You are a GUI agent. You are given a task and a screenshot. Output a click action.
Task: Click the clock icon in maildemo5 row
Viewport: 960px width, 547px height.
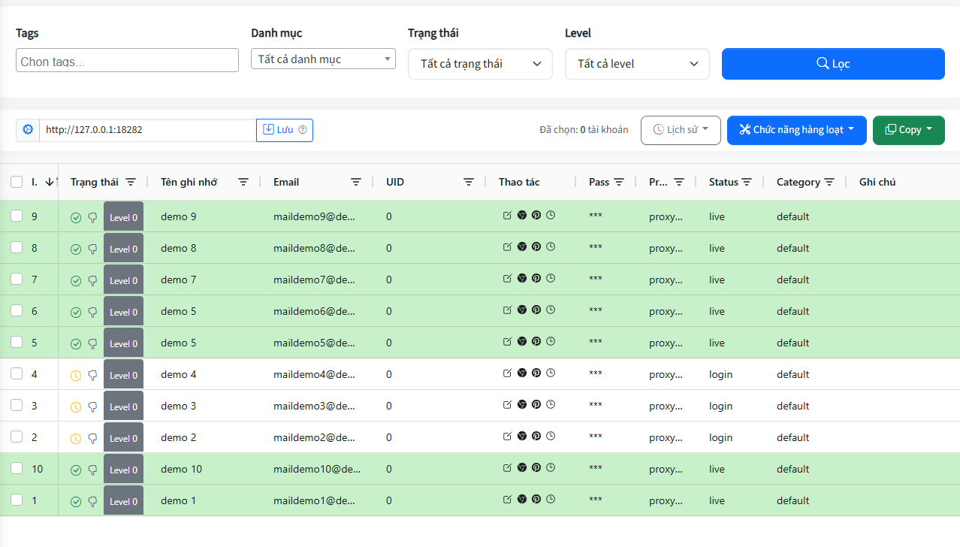(550, 341)
